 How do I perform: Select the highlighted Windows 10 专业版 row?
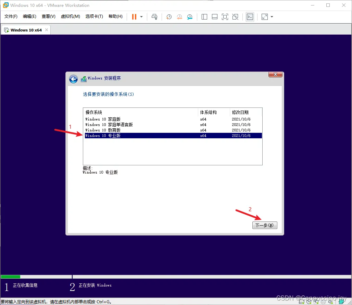point(173,136)
